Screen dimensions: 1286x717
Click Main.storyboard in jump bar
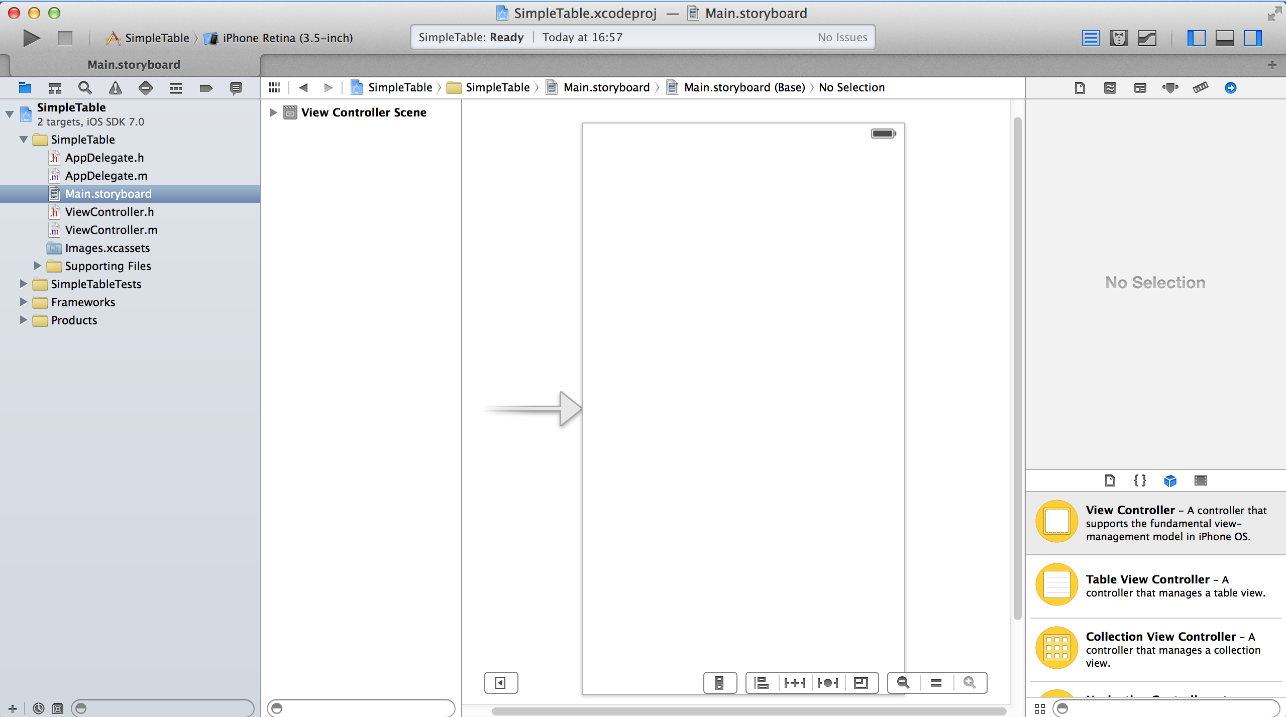pos(598,88)
